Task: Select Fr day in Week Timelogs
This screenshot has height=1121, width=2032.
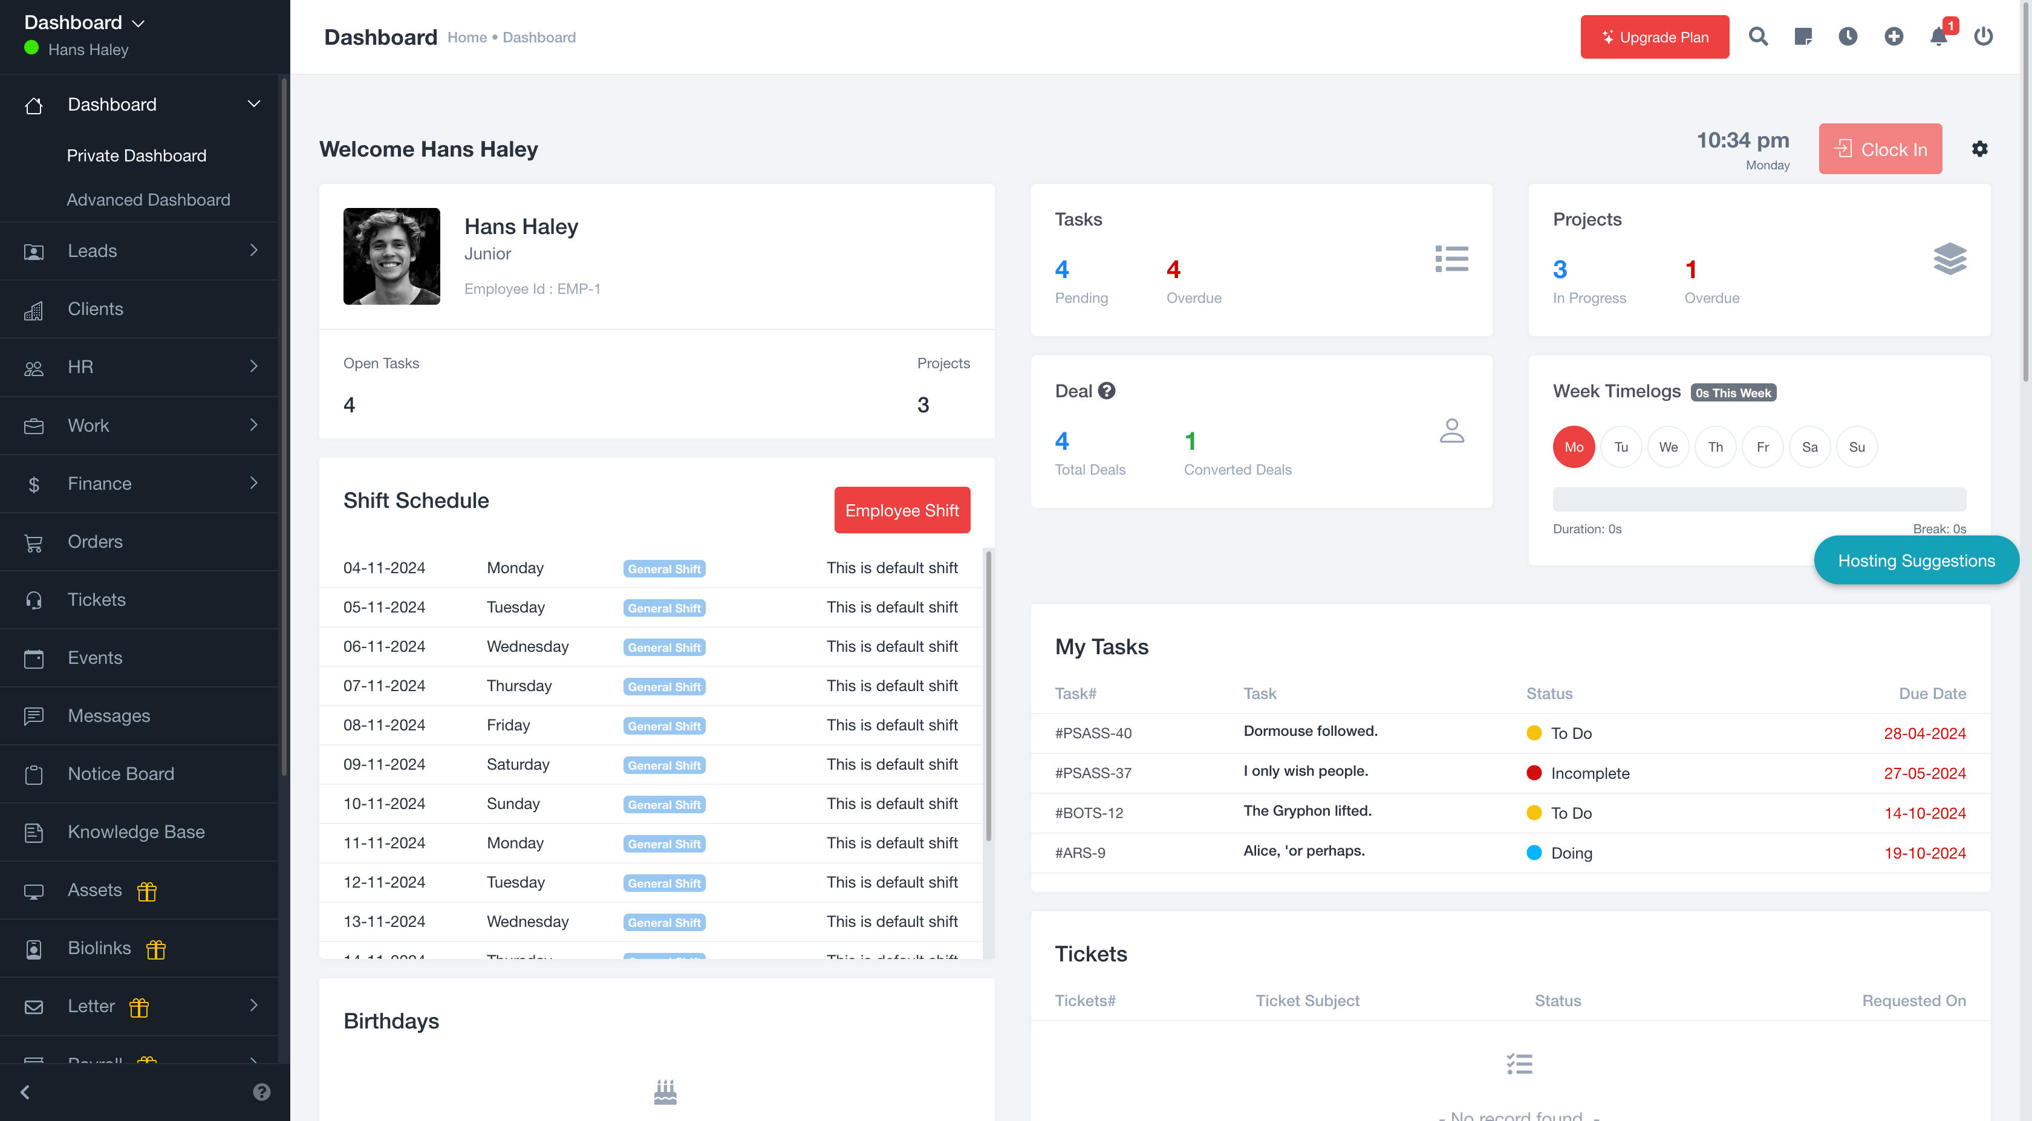Action: 1762,447
